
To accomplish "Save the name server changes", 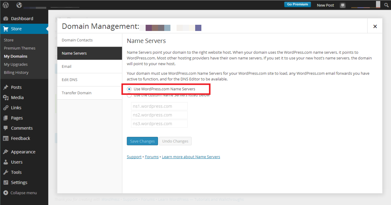I will [142, 141].
